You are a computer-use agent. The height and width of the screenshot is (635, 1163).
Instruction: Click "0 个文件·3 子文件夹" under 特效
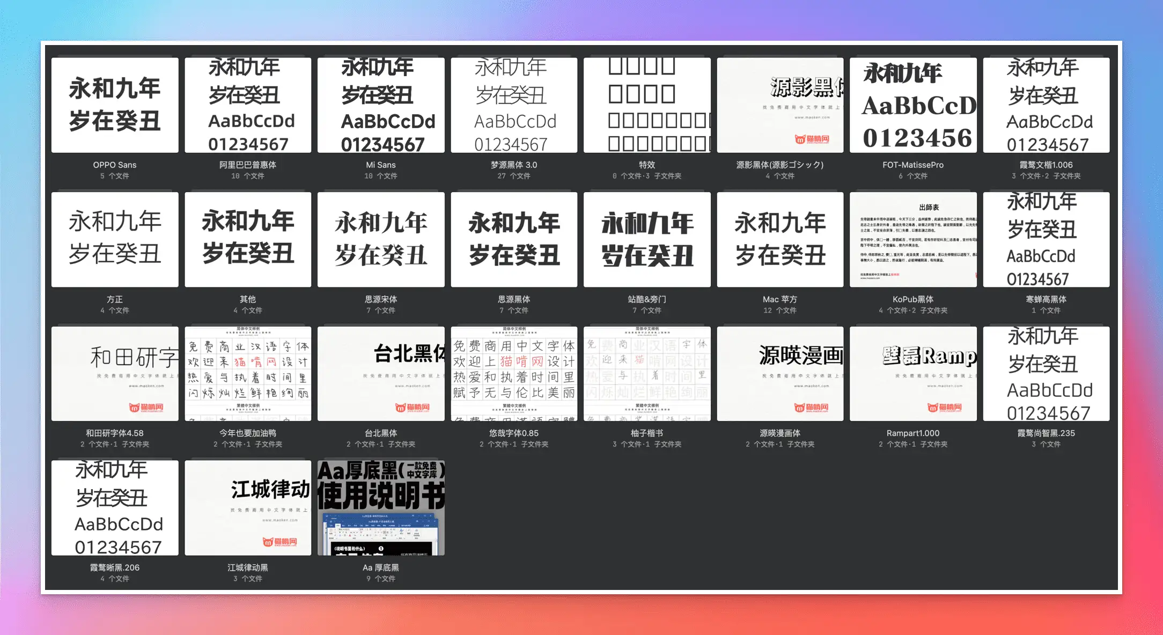click(647, 176)
